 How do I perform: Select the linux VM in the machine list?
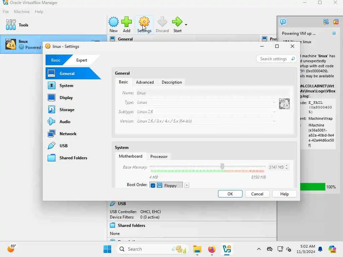pyautogui.click(x=22, y=45)
